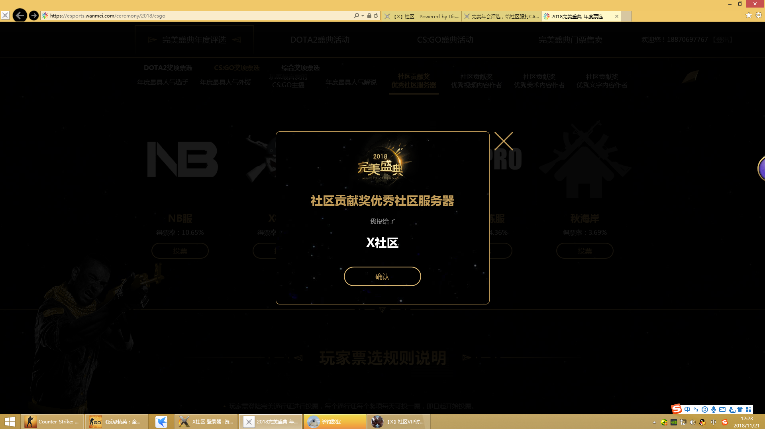Mute system sound via volume tray icon

pos(692,422)
